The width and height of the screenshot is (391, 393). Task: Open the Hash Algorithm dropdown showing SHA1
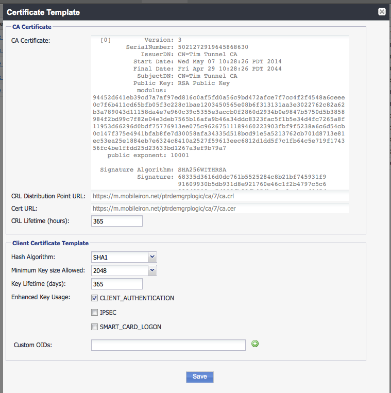click(124, 257)
